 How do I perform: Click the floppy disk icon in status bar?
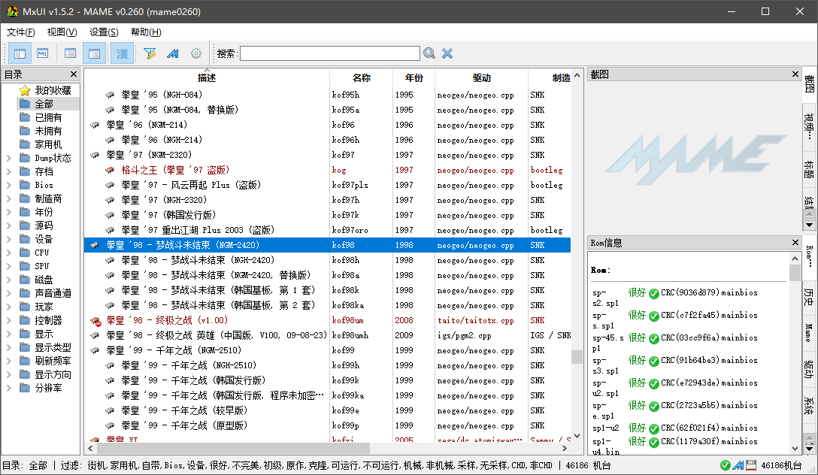pos(750,465)
